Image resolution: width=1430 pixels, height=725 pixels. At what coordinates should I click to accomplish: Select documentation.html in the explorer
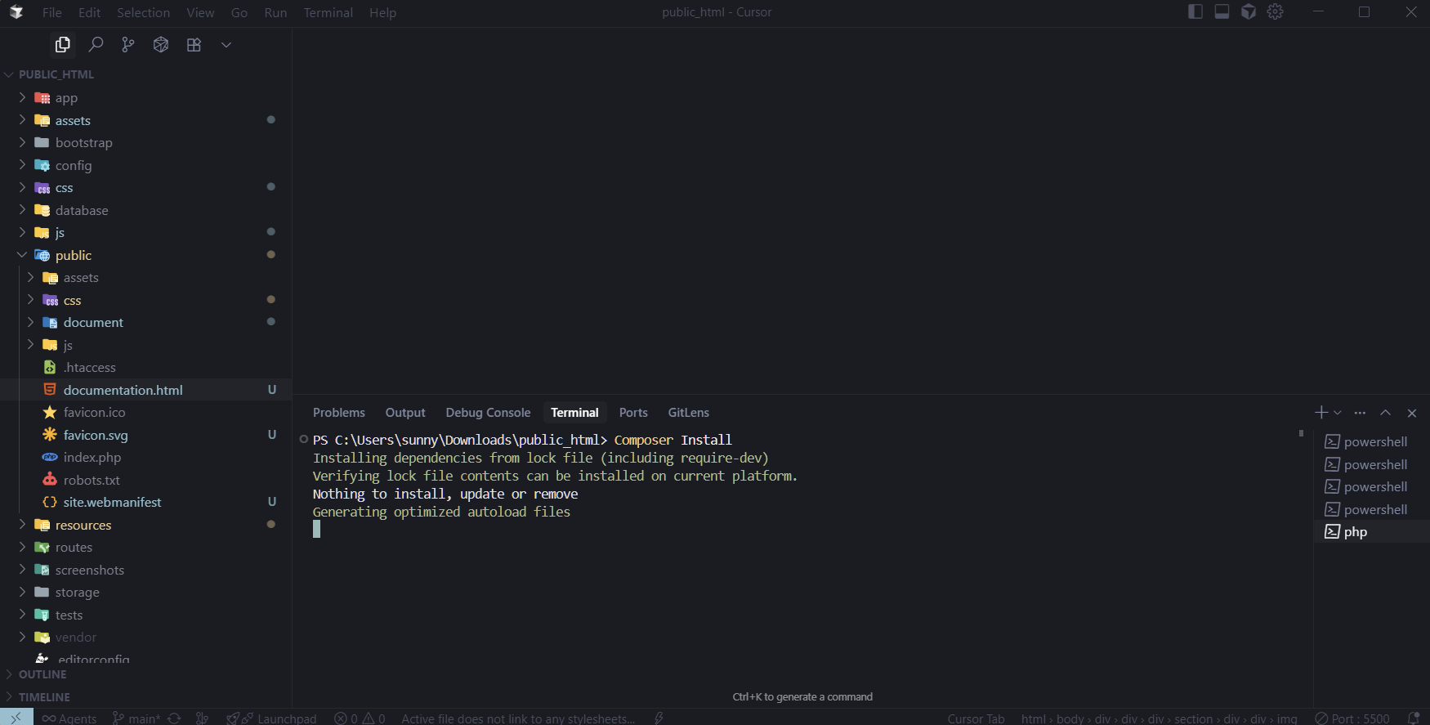pyautogui.click(x=123, y=390)
